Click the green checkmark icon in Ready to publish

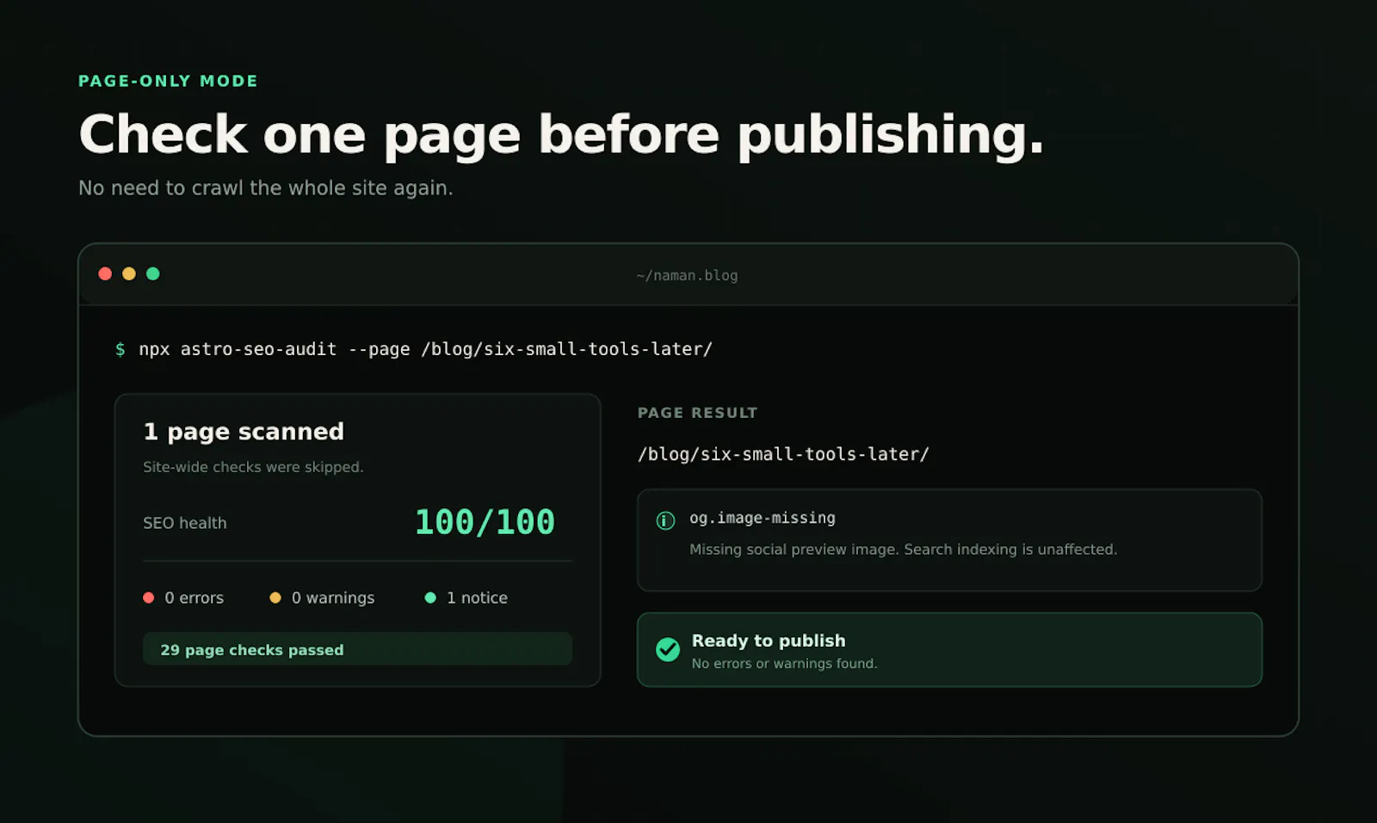[x=668, y=649]
